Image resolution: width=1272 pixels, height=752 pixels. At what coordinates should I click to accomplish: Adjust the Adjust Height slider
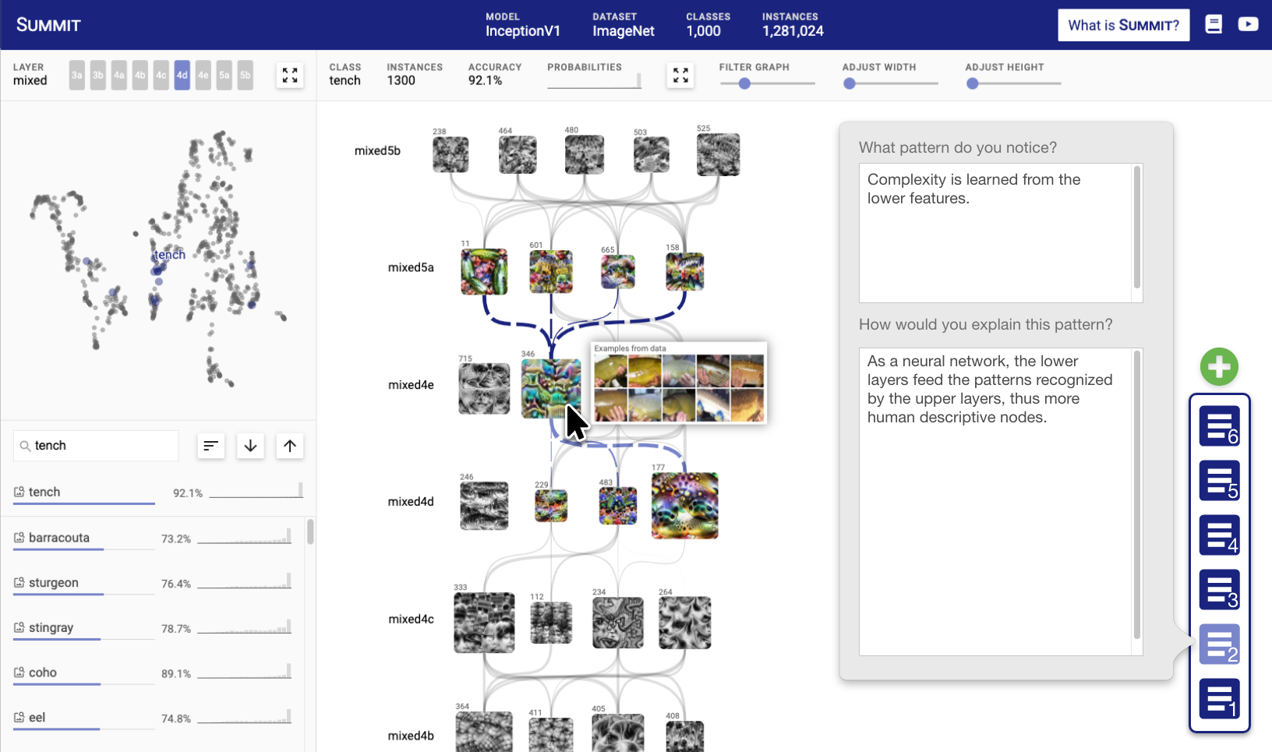click(973, 83)
